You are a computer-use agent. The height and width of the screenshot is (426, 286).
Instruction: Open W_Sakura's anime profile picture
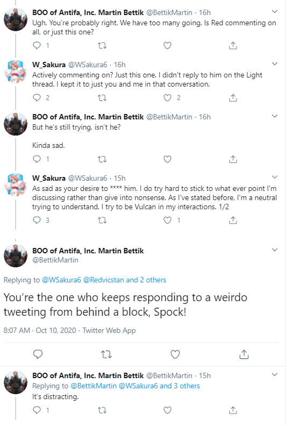point(16,72)
